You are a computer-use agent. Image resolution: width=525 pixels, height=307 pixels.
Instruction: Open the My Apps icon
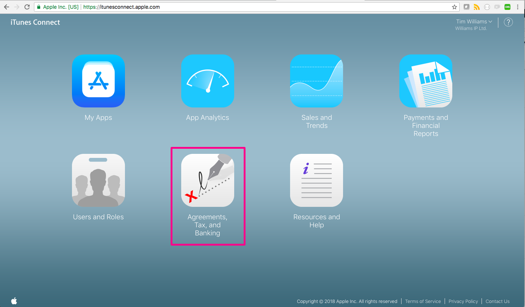click(98, 81)
